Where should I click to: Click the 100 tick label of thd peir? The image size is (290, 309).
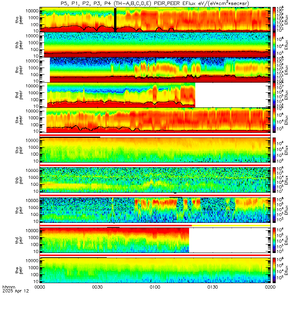34,244
